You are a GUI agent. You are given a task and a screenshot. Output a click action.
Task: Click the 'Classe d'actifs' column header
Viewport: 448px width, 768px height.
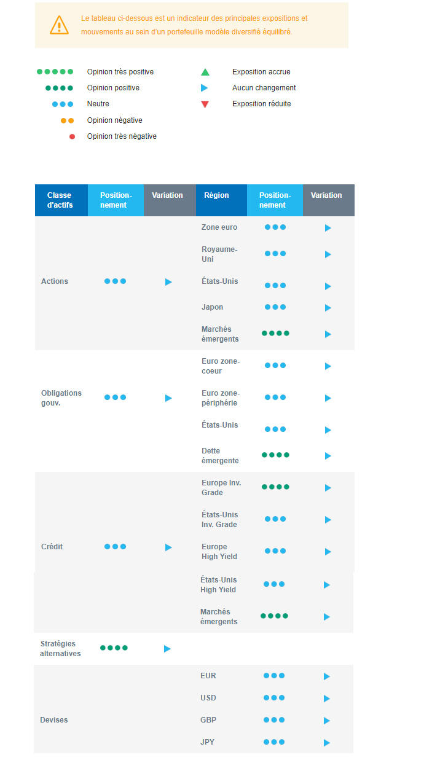[60, 200]
